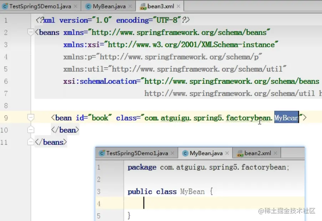Click "com.atguigu.spring5.factorybean." in the class attribute on line 9
This screenshot has width=322, height=221.
(x=209, y=118)
